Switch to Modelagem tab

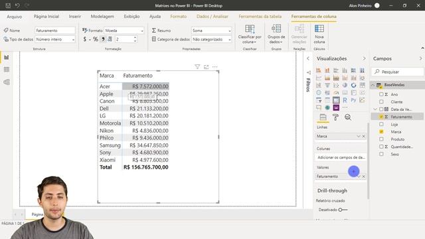point(102,17)
